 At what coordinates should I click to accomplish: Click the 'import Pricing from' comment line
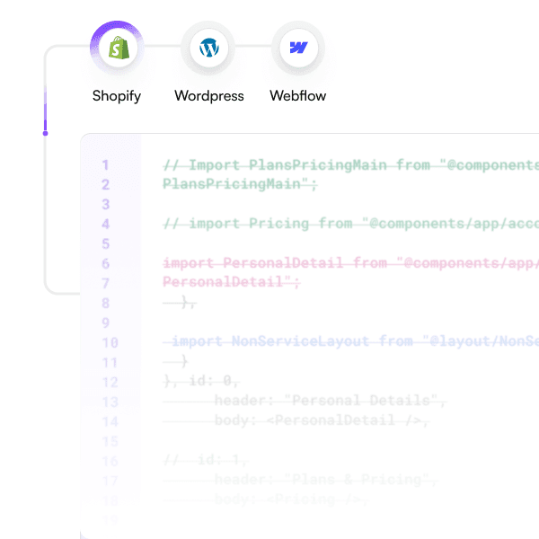pos(350,224)
